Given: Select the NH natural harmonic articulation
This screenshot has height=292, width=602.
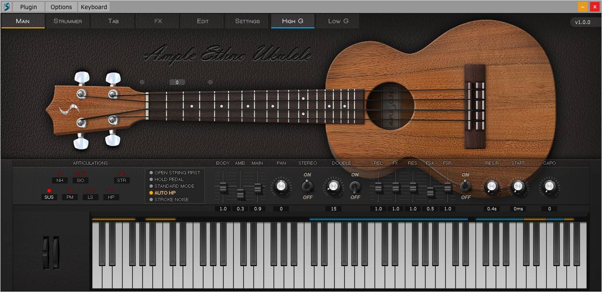Looking at the screenshot, I should pos(60,180).
